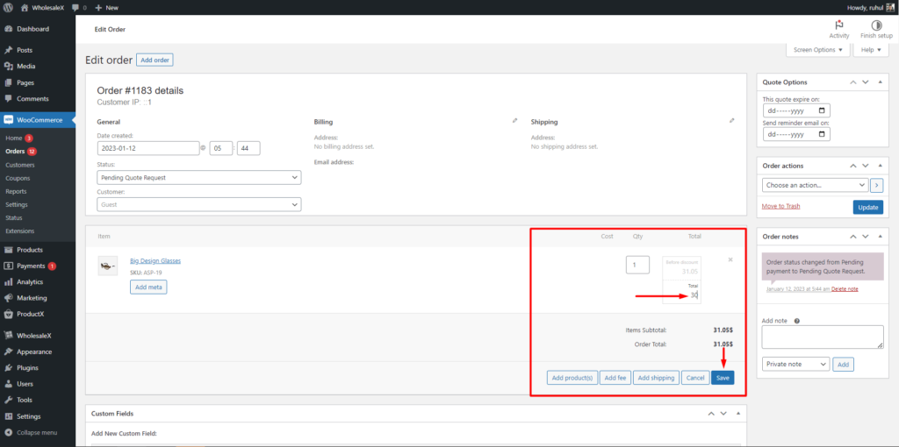Open the Status submenu item

14,218
